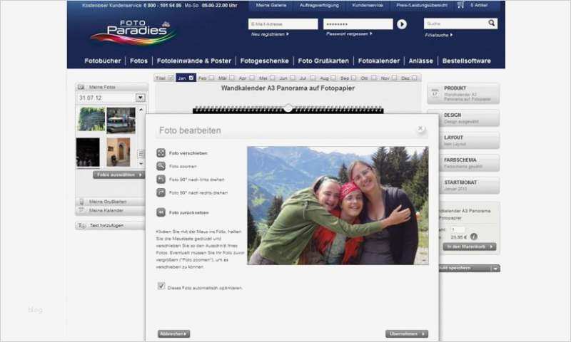The height and width of the screenshot is (342, 571).
Task: Click the Übernehmen button
Action: tap(407, 333)
